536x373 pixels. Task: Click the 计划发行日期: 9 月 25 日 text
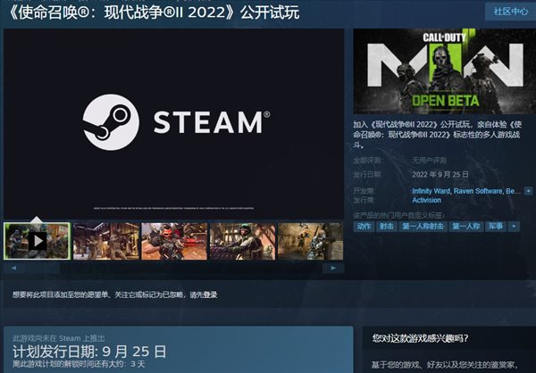click(89, 352)
